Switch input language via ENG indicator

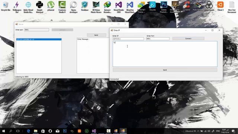218,131
